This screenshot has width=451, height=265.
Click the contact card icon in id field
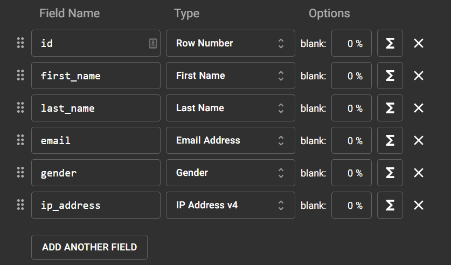point(153,43)
